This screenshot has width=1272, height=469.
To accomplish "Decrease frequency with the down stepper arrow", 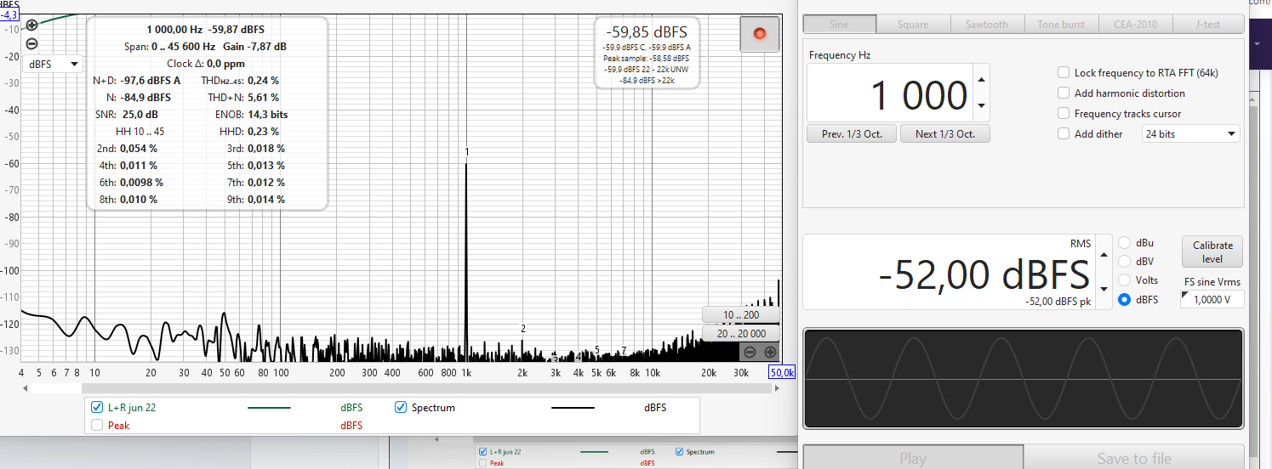I will pyautogui.click(x=982, y=105).
